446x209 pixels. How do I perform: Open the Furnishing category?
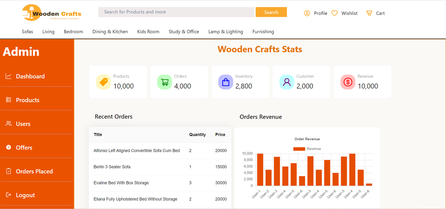click(263, 31)
